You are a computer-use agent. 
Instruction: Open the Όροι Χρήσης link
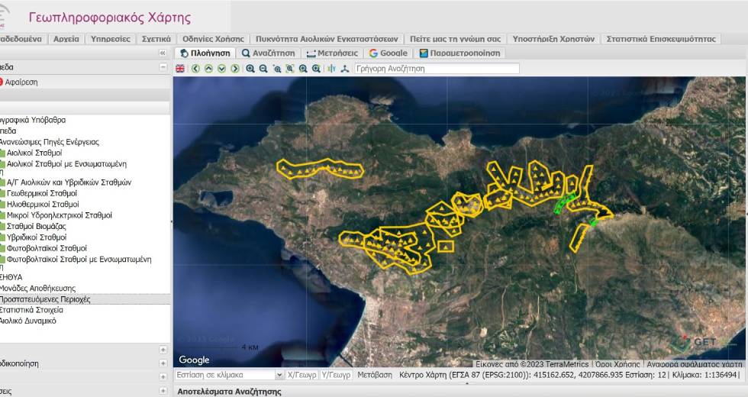coord(617,364)
